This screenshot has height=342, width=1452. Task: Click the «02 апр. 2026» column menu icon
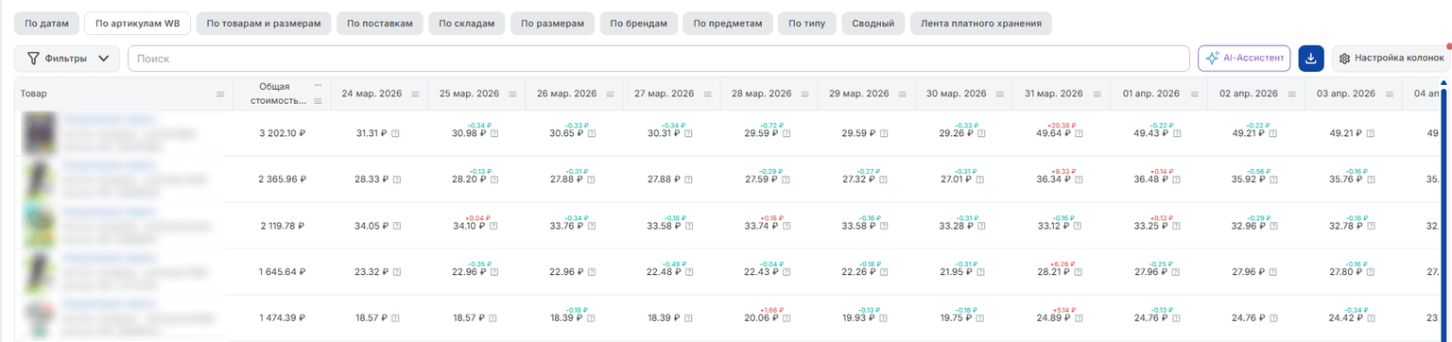pyautogui.click(x=1293, y=94)
